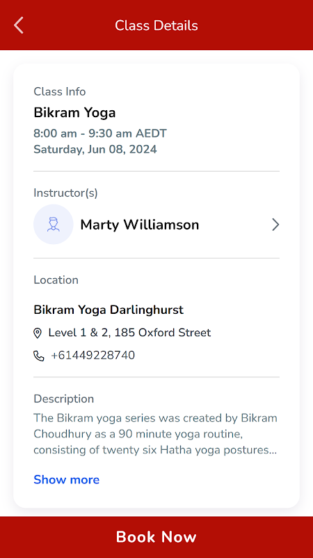This screenshot has width=313, height=558.
Task: Tap the 8:00 am - 9:30 am AEDT time
Action: (x=100, y=134)
